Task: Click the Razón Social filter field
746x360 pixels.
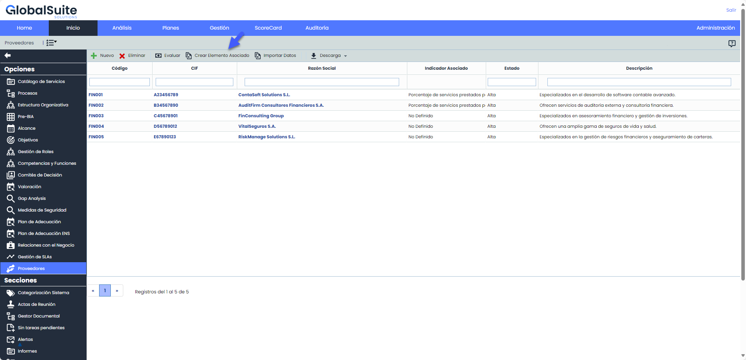Action: pyautogui.click(x=321, y=82)
